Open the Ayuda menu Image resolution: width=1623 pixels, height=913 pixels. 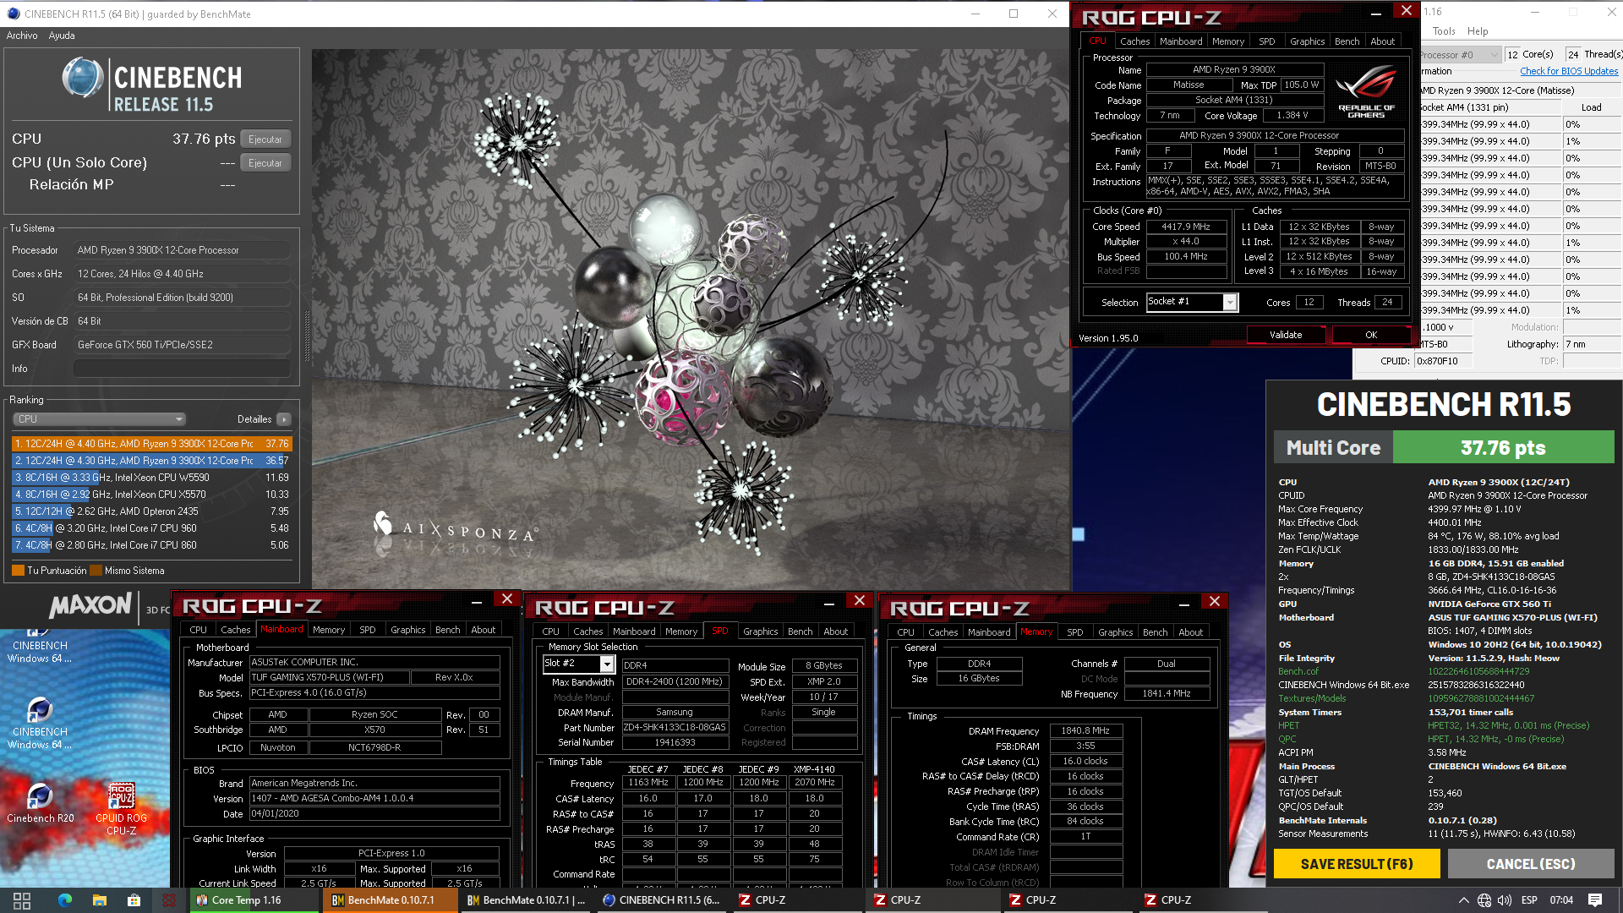[x=62, y=36]
